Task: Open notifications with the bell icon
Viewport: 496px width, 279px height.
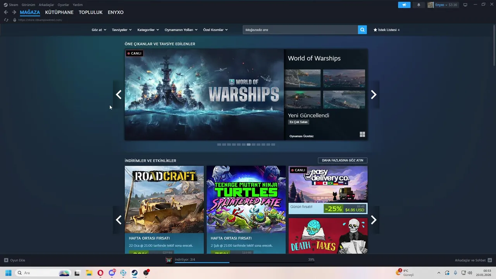Action: coord(418,5)
